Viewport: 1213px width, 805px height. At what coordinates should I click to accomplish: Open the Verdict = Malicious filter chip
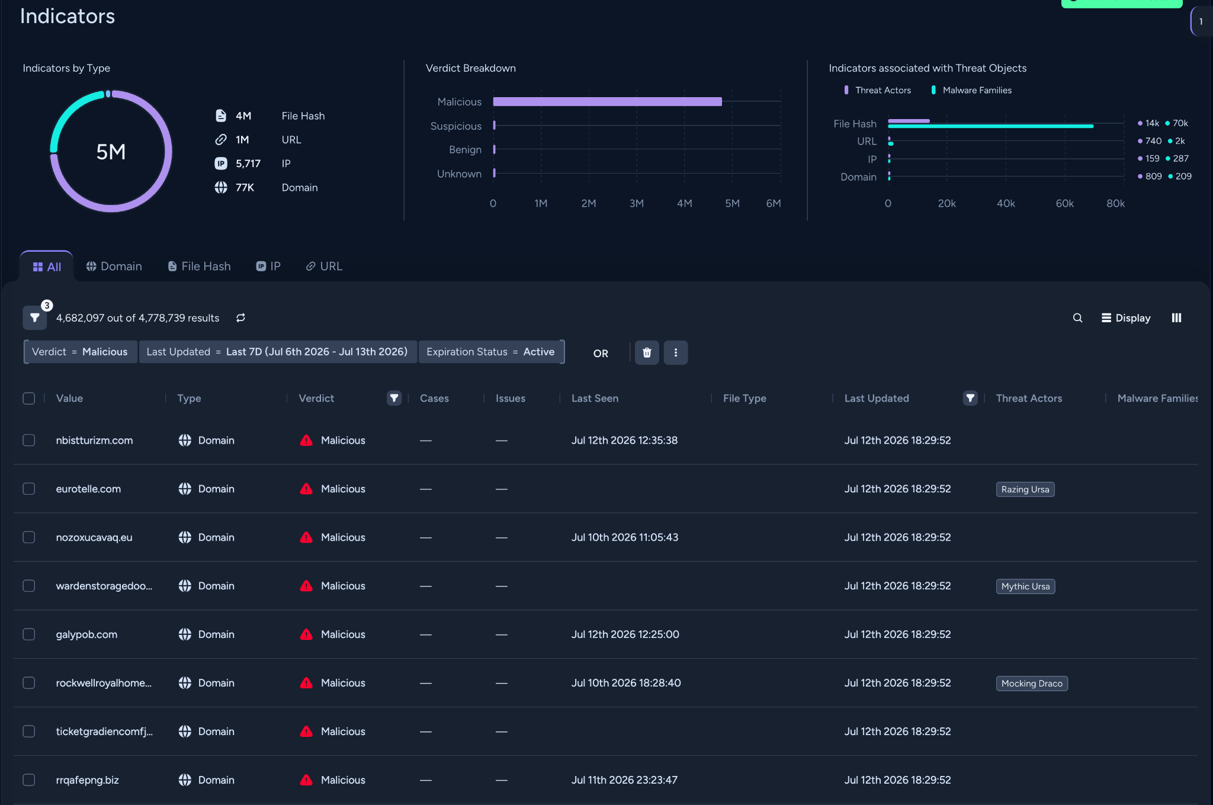click(x=80, y=352)
